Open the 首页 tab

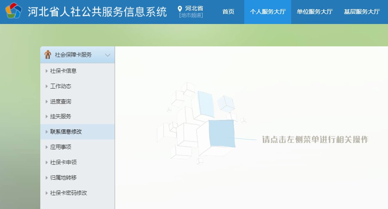pos(228,12)
